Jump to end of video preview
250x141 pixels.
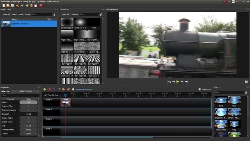point(186,82)
